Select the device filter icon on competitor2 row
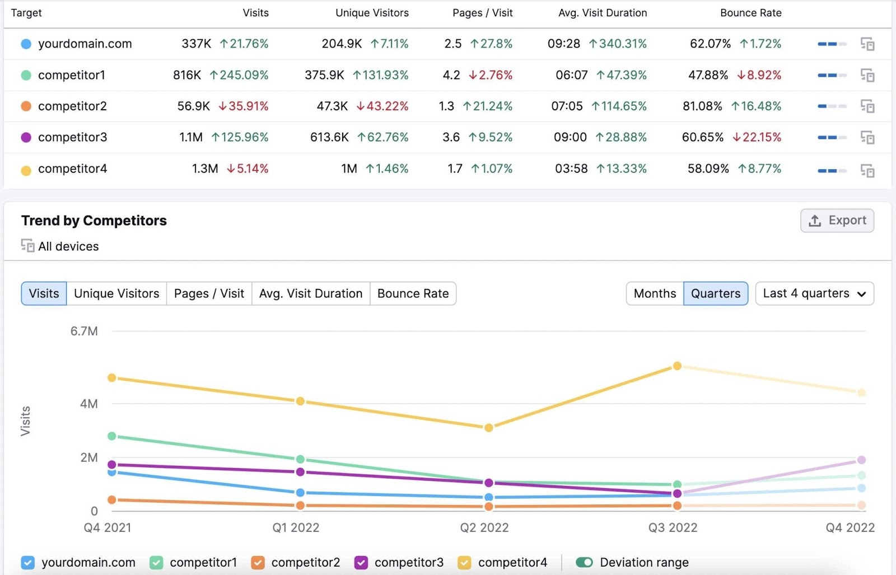The height and width of the screenshot is (575, 896). pyautogui.click(x=868, y=106)
